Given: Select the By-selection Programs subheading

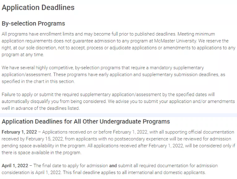Looking at the screenshot, I should pyautogui.click(x=33, y=24).
